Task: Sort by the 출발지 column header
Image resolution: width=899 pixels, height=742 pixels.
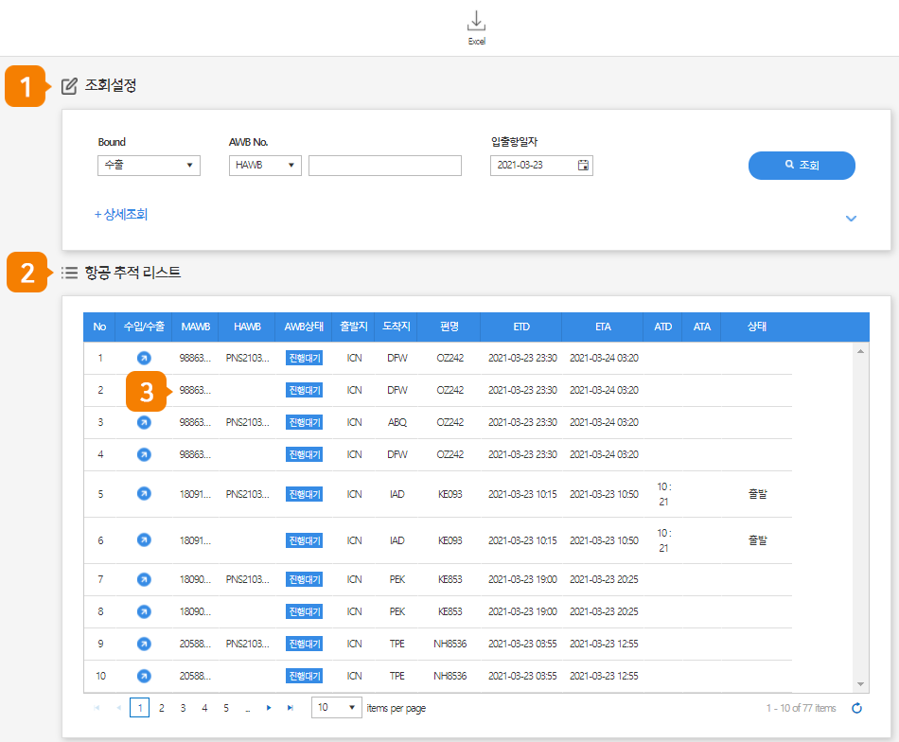Action: [353, 327]
